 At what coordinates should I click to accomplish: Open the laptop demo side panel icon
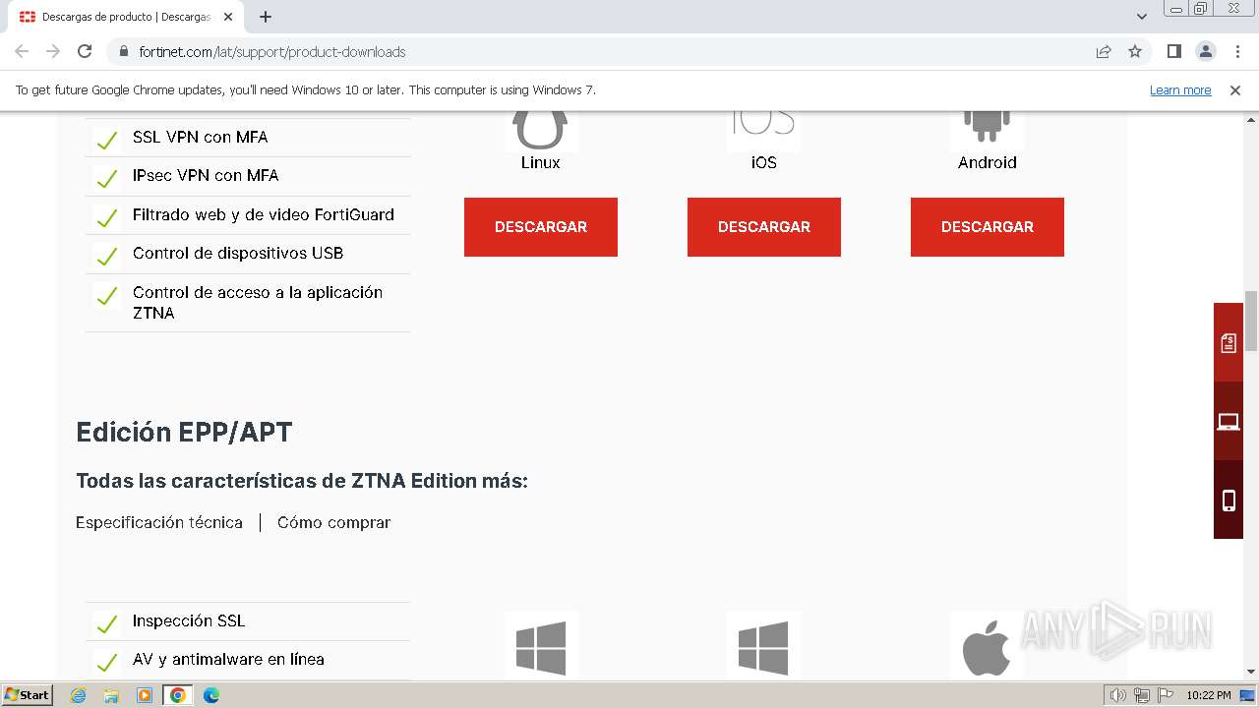1229,421
